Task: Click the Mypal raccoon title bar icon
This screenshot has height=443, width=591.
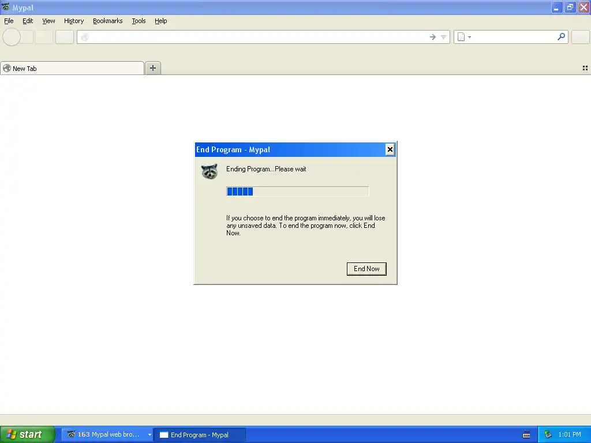Action: point(6,7)
